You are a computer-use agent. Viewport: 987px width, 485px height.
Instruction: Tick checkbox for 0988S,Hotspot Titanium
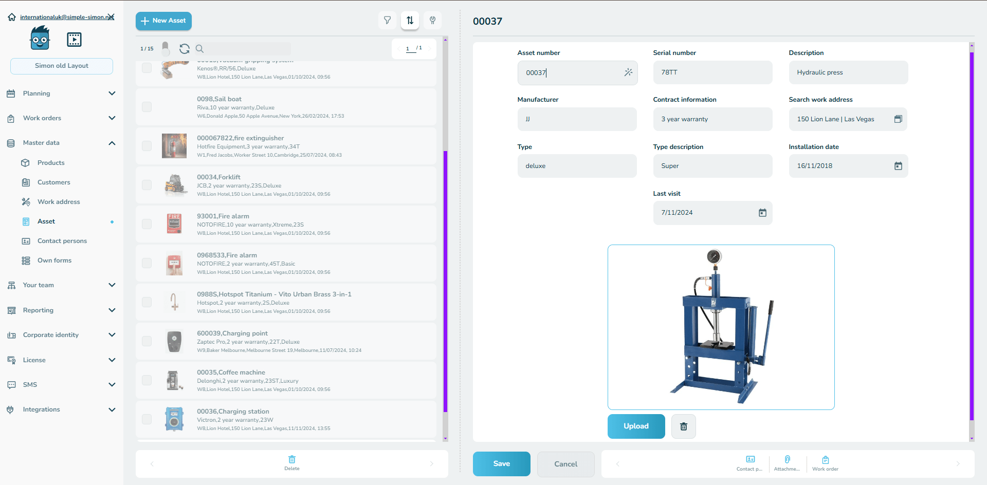click(x=147, y=302)
